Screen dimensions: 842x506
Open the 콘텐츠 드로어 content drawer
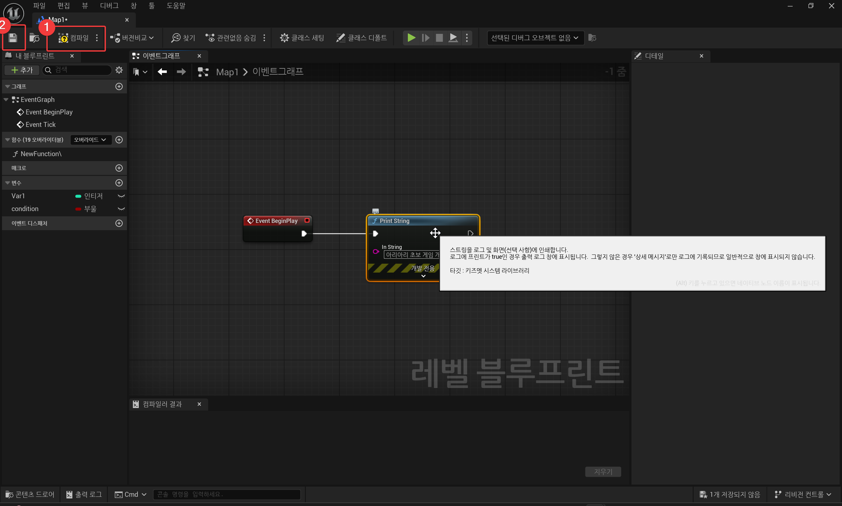(x=30, y=494)
